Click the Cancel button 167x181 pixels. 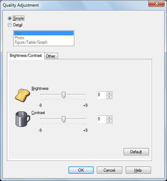click(x=109, y=170)
